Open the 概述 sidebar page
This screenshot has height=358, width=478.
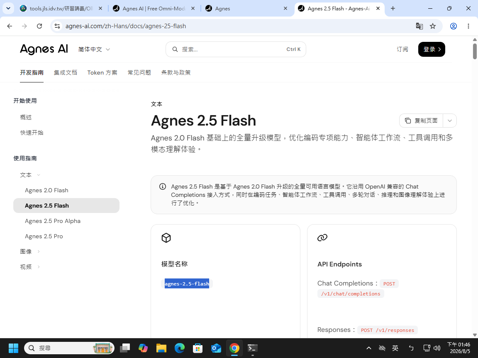pos(26,117)
